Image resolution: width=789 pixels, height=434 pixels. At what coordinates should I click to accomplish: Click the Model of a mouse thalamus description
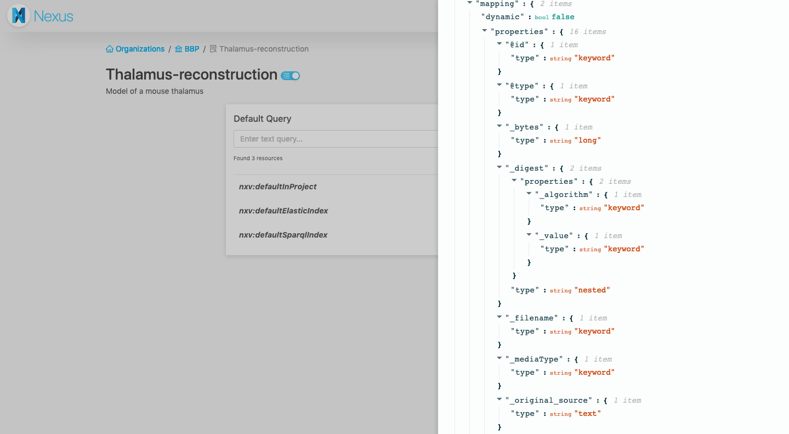pos(155,91)
